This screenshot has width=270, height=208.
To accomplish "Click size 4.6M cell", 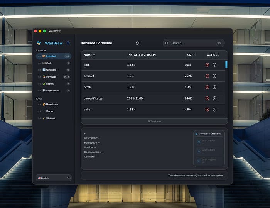I will point(188,110).
